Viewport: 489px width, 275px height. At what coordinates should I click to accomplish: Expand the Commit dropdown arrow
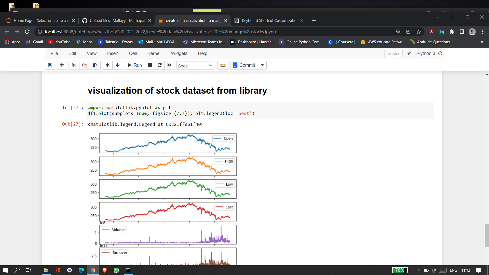pyautogui.click(x=262, y=65)
